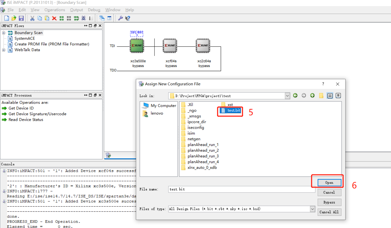
Task: Open the Debug menu
Action: click(94, 10)
